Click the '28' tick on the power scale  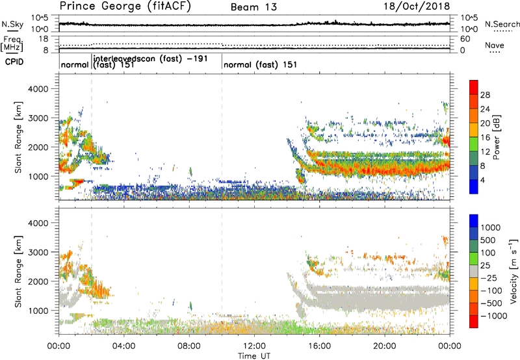(485, 95)
